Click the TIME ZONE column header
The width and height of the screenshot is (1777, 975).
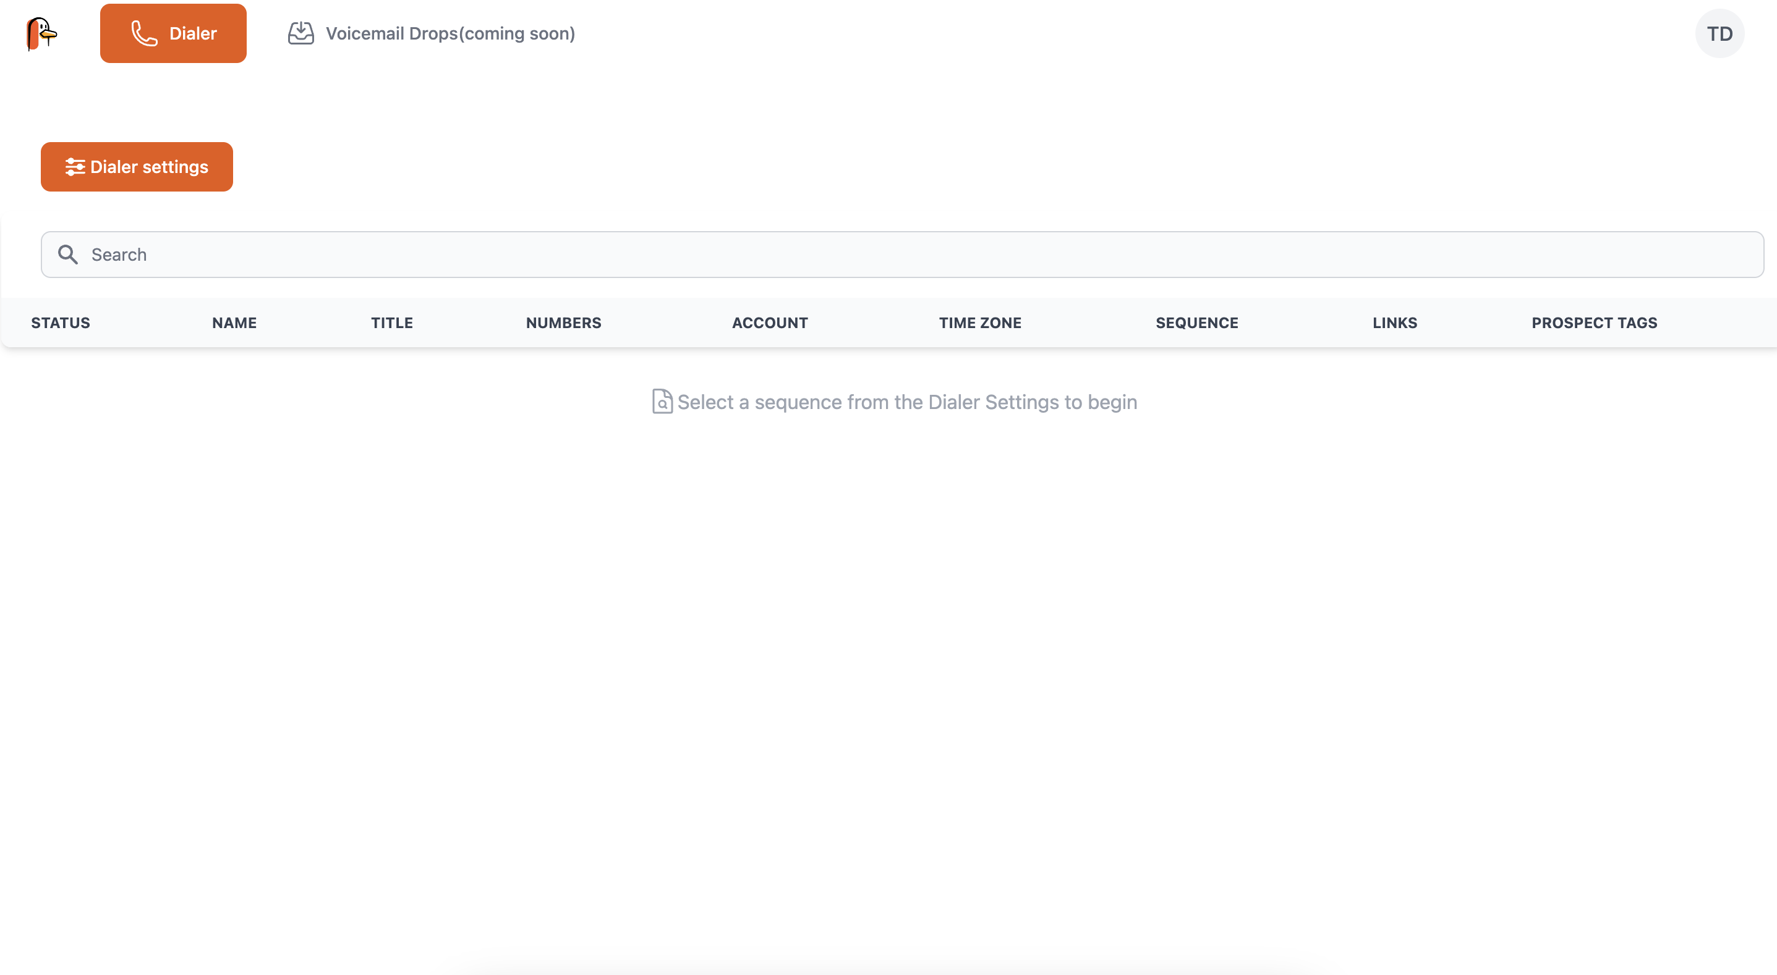coord(979,323)
